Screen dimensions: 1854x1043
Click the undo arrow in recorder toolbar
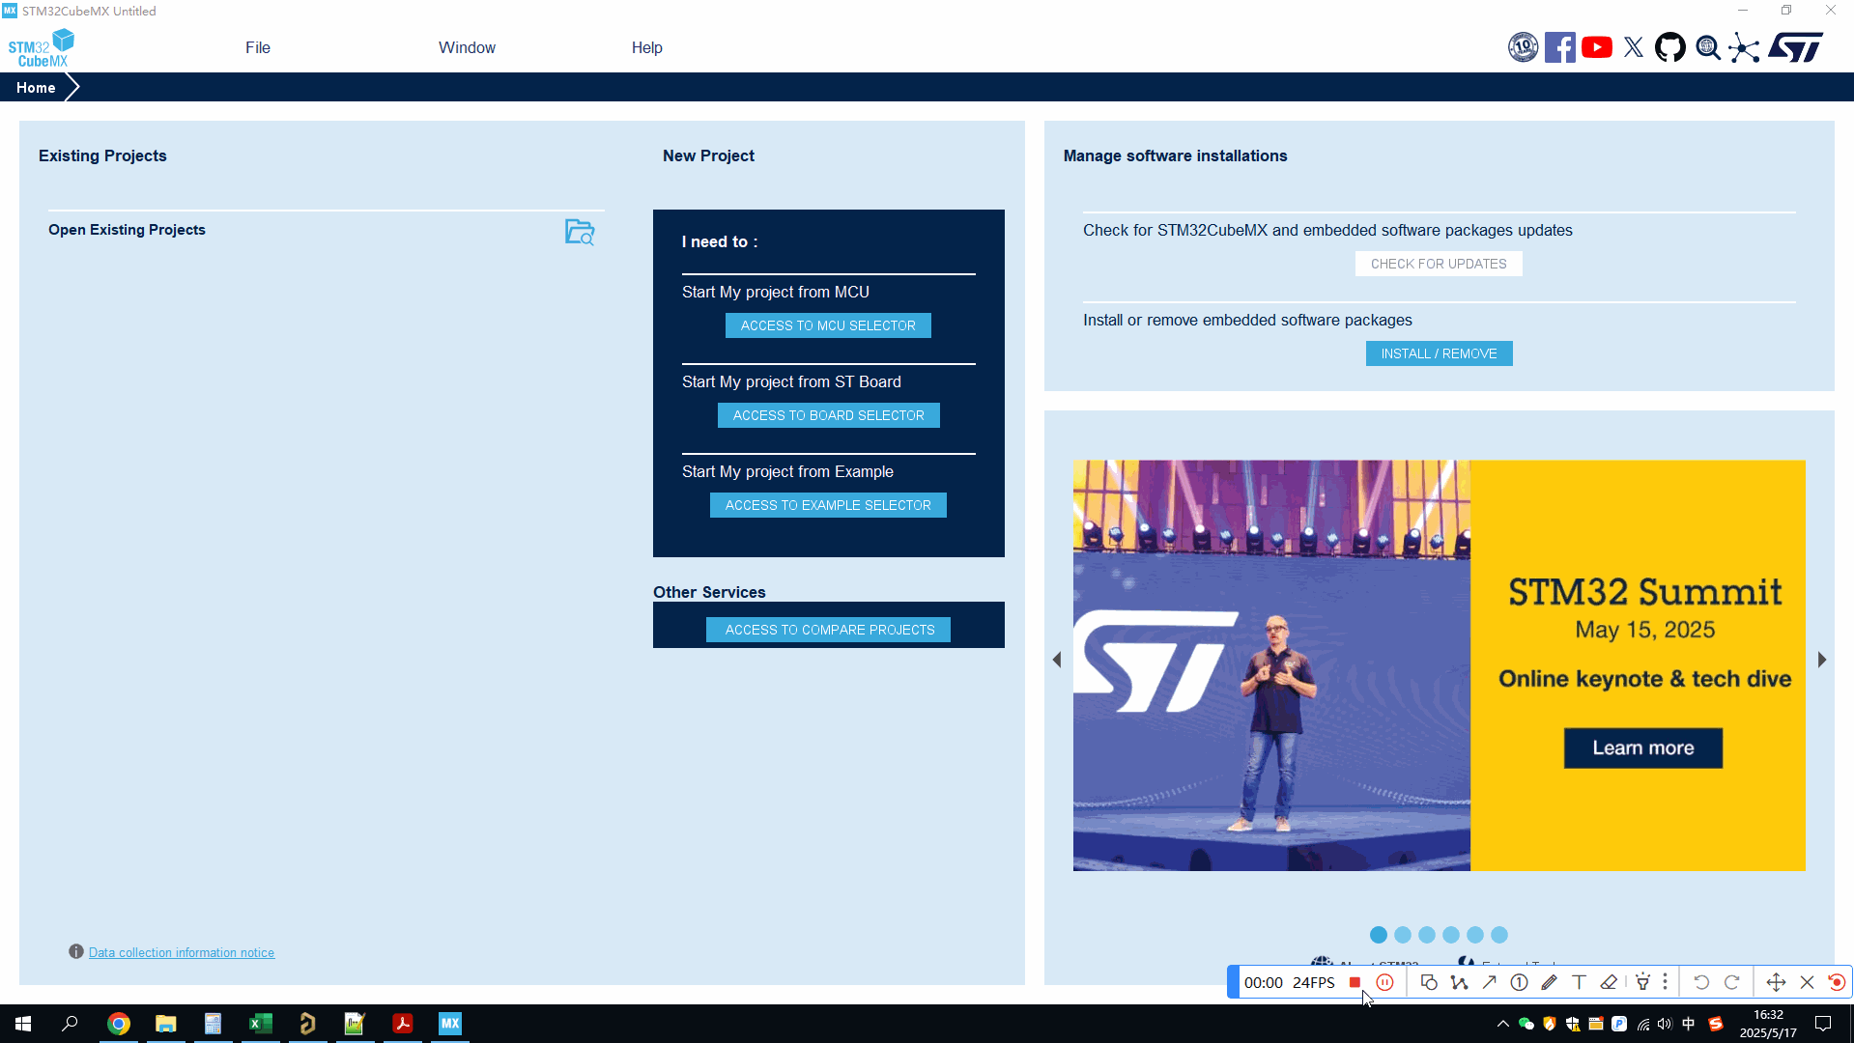point(1701,982)
